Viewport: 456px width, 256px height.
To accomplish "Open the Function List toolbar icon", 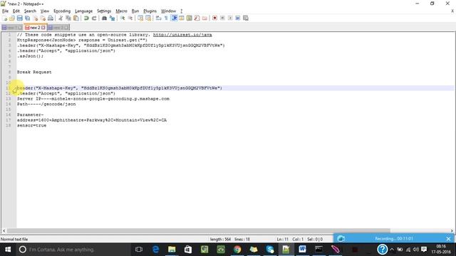I will click(197, 18).
